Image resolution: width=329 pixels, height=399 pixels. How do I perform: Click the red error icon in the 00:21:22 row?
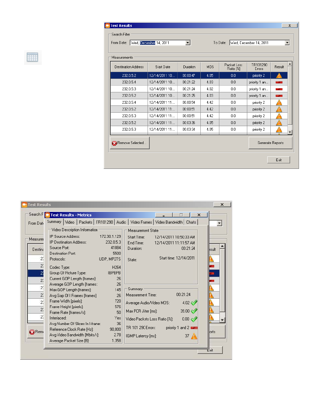(x=279, y=82)
